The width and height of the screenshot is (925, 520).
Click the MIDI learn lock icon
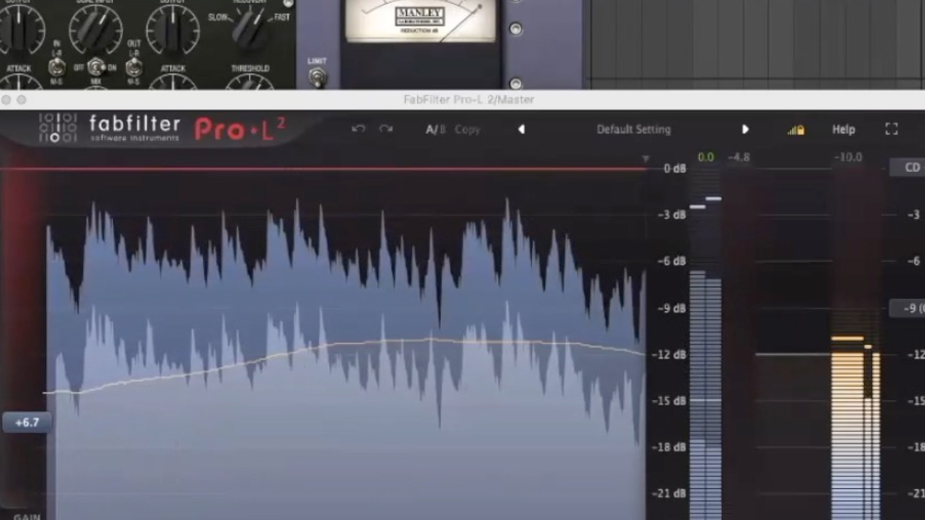pyautogui.click(x=796, y=130)
